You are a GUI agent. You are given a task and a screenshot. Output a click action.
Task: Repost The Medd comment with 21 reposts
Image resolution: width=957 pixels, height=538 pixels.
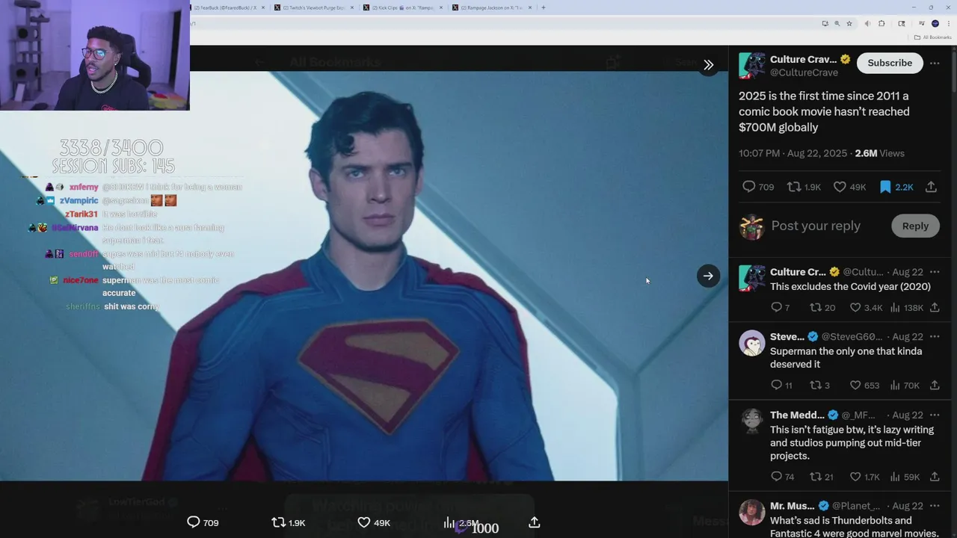pyautogui.click(x=822, y=476)
